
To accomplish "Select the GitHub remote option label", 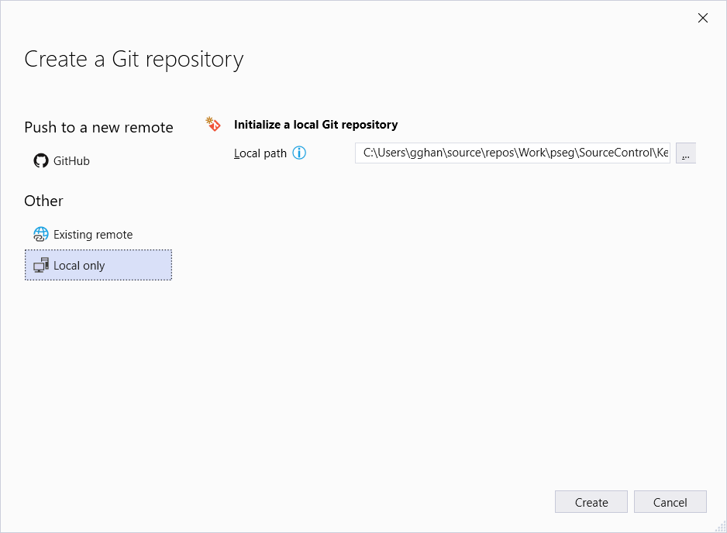I will coord(71,161).
